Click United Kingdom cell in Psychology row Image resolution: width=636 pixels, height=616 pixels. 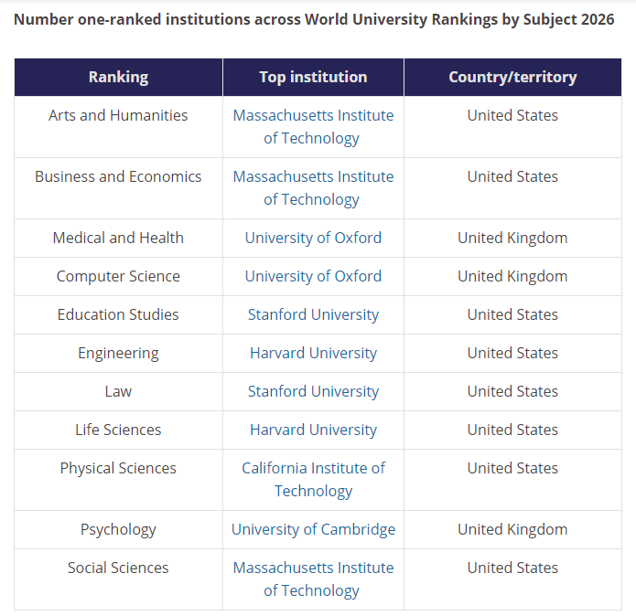512,529
